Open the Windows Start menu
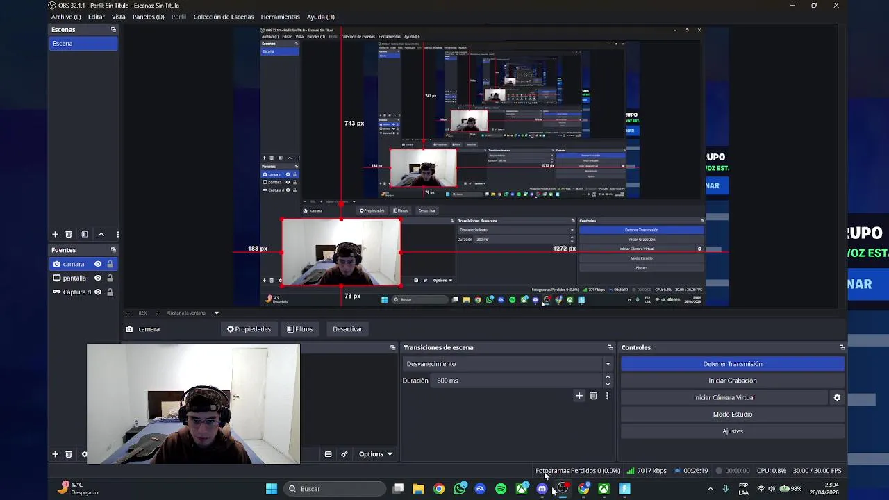 [272, 489]
